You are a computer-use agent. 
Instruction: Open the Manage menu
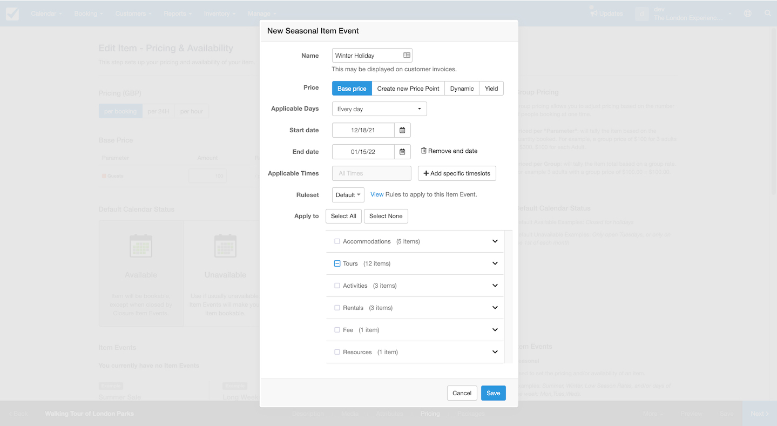coord(262,13)
